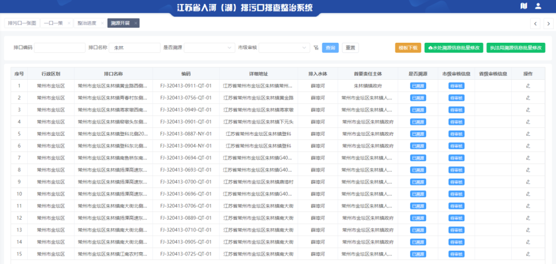Image resolution: width=556 pixels, height=264 pixels.
Task: Show previous tabs with left arrow
Action: point(535,24)
